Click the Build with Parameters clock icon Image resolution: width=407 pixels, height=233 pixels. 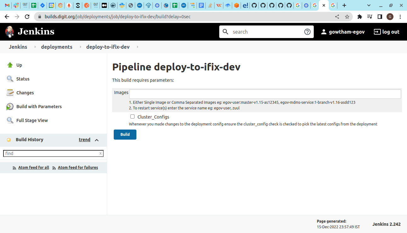point(10,107)
